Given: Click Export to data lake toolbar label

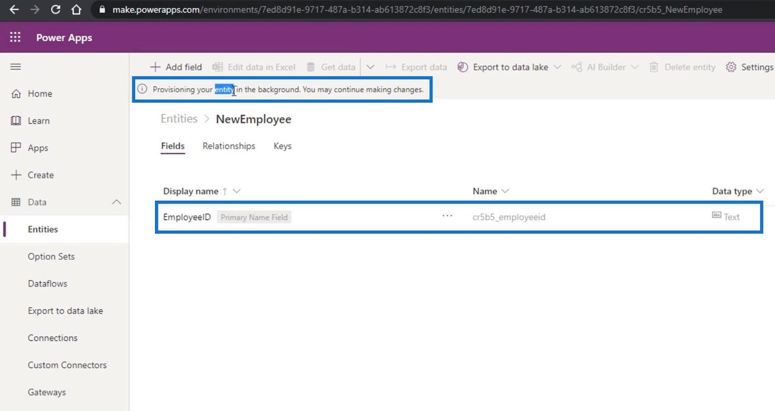Looking at the screenshot, I should point(511,67).
